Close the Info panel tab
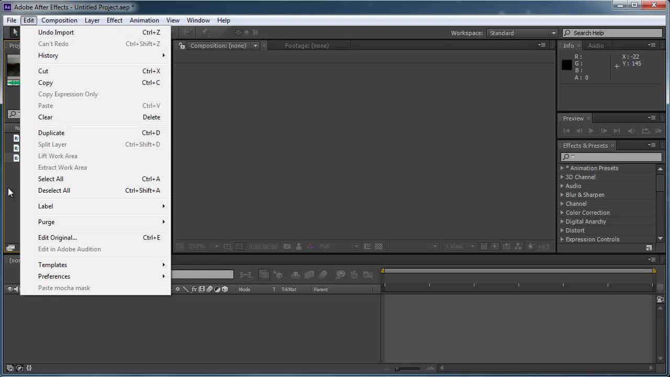670x377 pixels. 579,46
